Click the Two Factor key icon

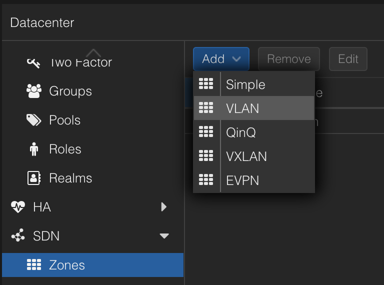tap(33, 63)
